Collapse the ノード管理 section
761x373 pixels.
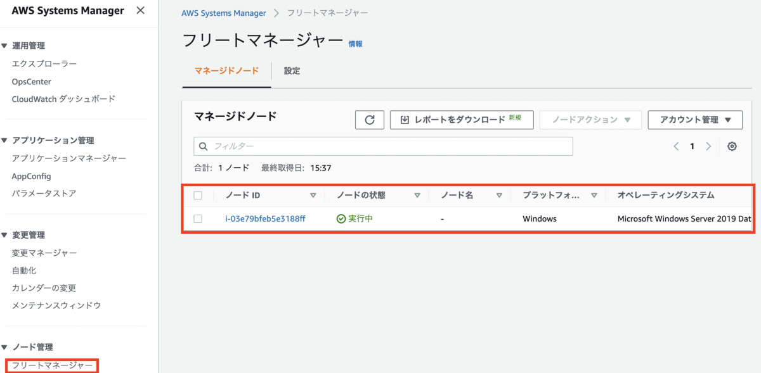pyautogui.click(x=4, y=347)
